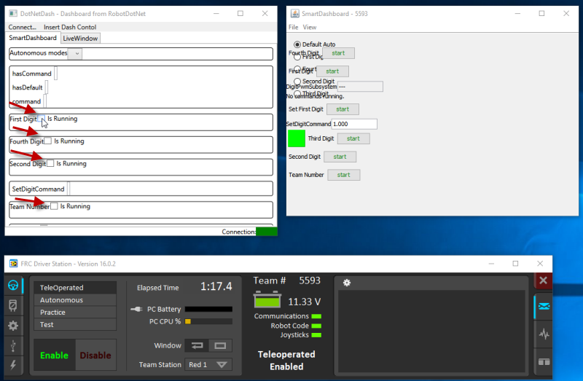Click the green Connection status indicator

click(x=266, y=232)
